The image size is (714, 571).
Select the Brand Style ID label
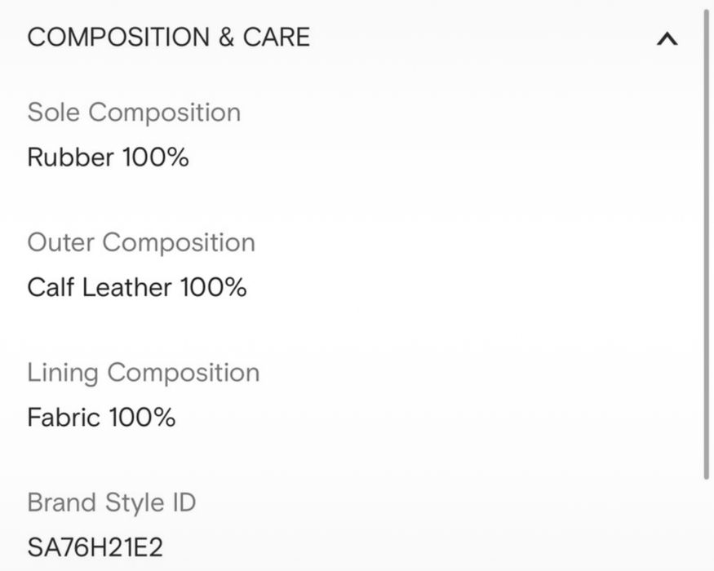(112, 502)
